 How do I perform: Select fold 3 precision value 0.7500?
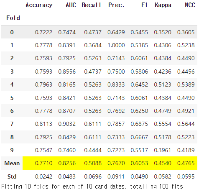pyautogui.click(x=116, y=72)
